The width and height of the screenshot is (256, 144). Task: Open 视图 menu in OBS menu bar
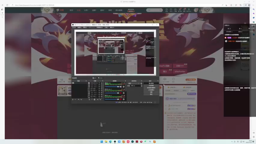click(x=85, y=28)
